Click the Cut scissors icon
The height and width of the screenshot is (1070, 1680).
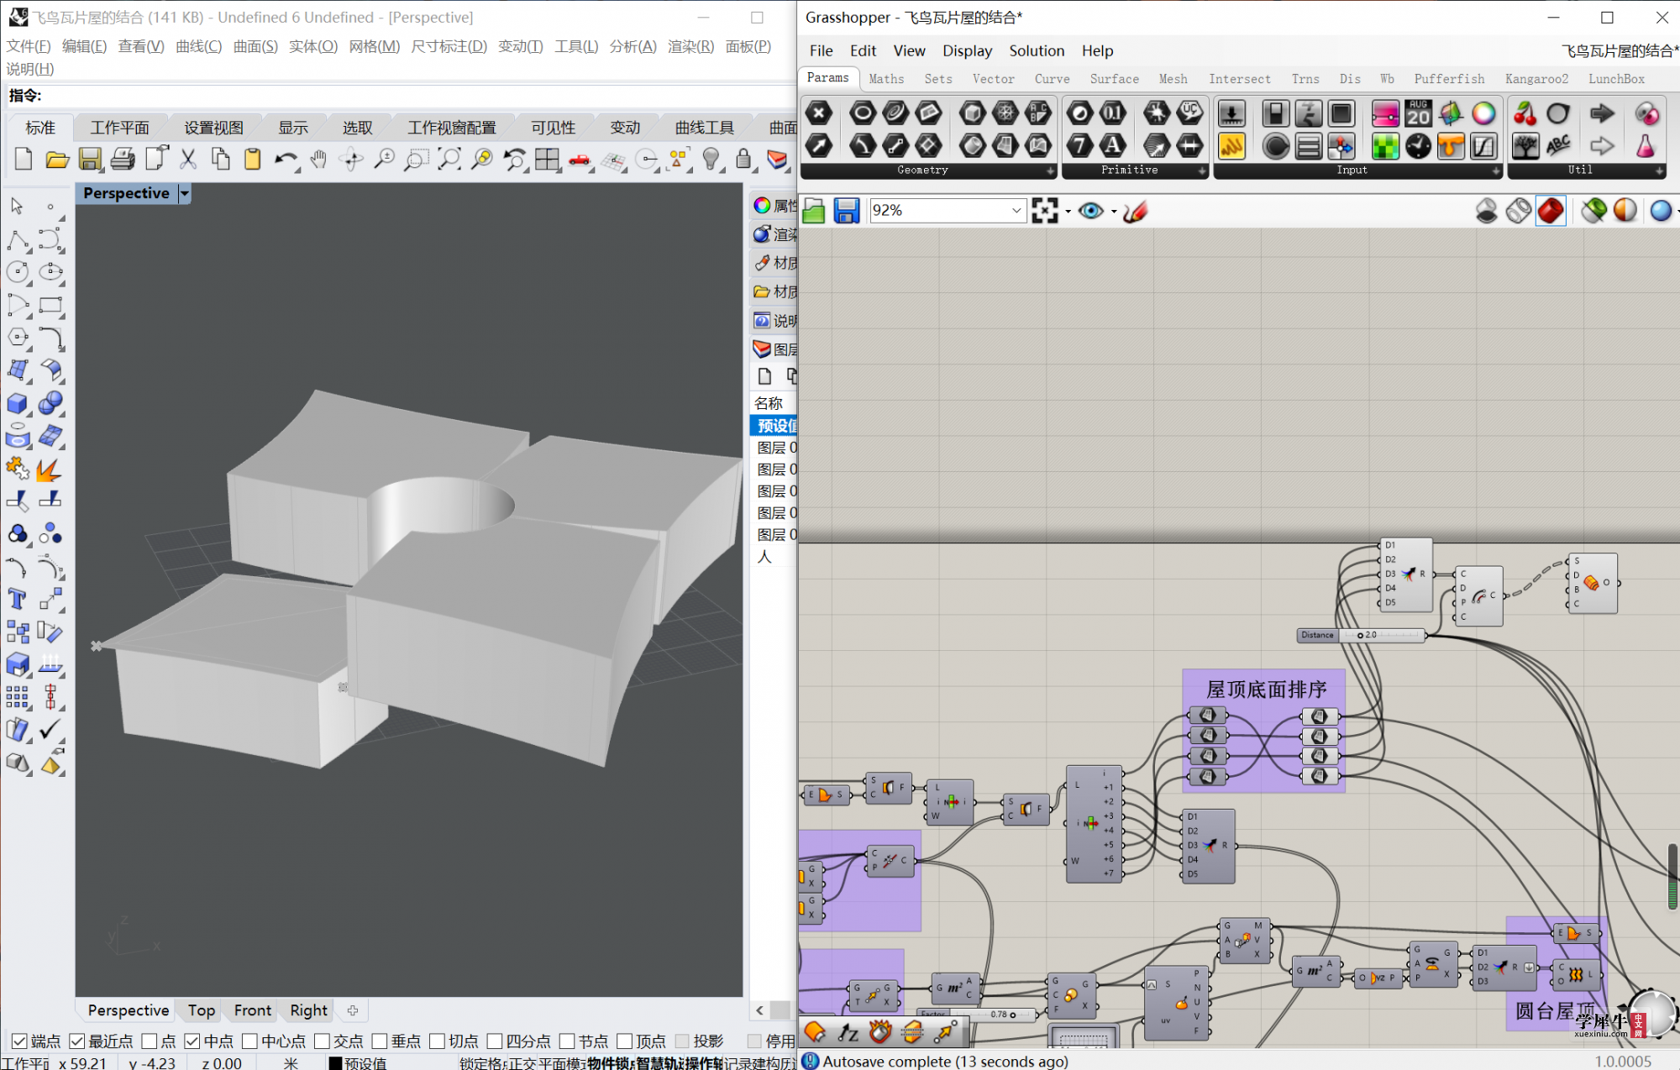(x=188, y=159)
